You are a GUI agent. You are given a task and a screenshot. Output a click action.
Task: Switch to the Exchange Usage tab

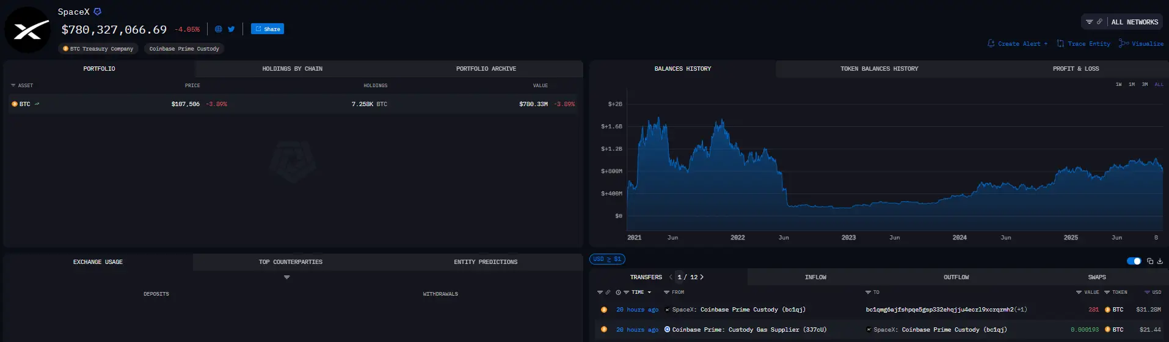pyautogui.click(x=98, y=262)
